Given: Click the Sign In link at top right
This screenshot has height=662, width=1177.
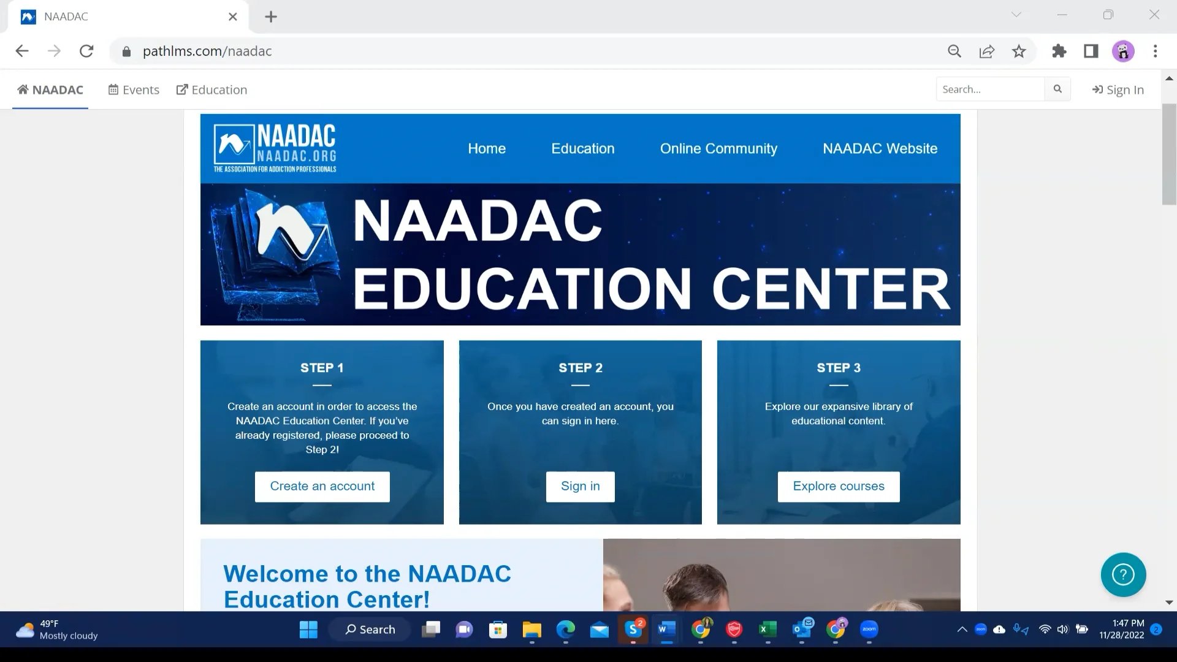Looking at the screenshot, I should coord(1118,90).
